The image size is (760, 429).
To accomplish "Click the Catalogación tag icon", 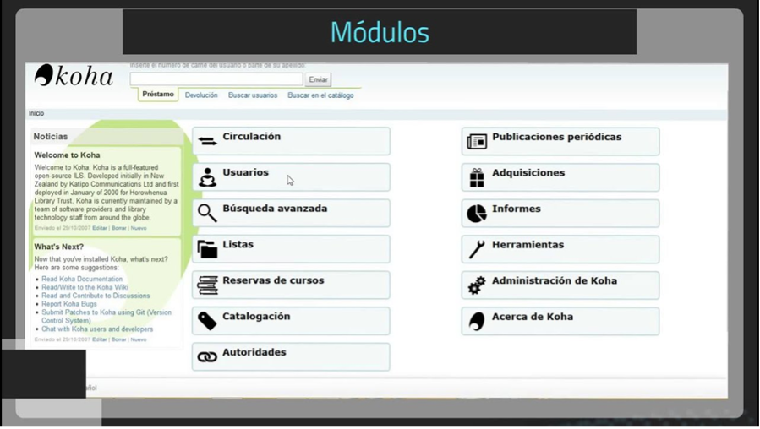I will 207,321.
